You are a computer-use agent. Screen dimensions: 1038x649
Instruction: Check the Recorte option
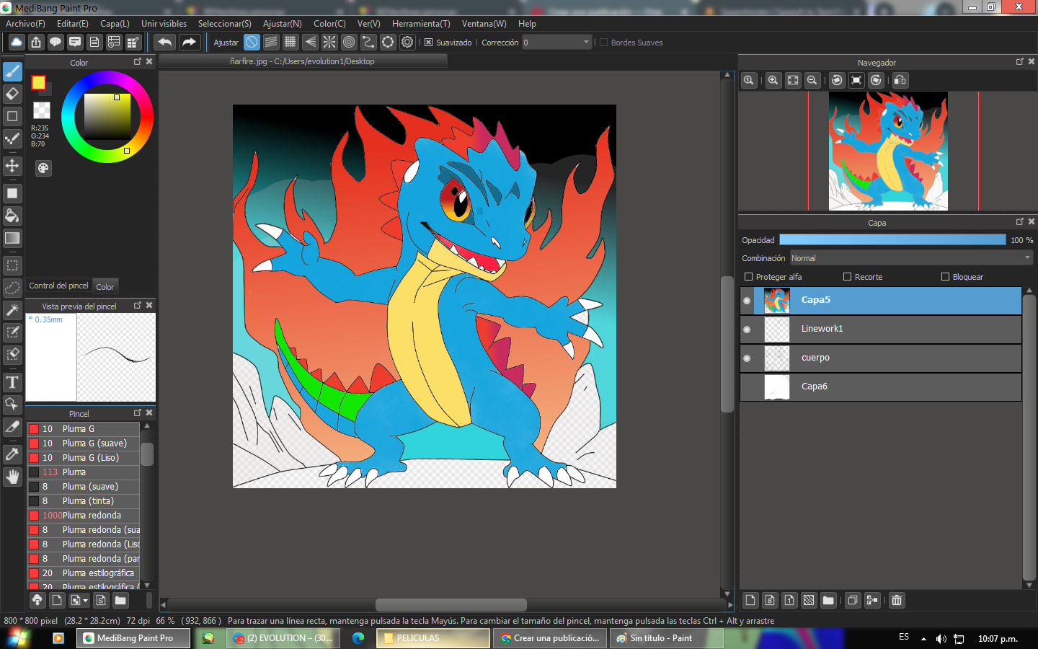pos(848,277)
